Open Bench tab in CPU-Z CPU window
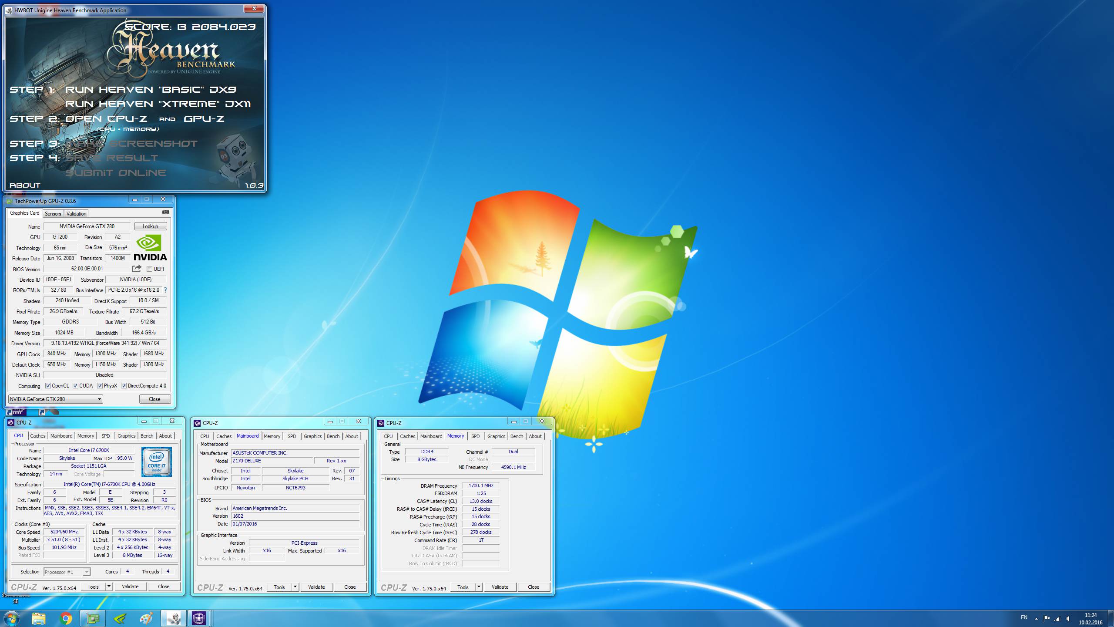The image size is (1114, 627). [x=147, y=436]
